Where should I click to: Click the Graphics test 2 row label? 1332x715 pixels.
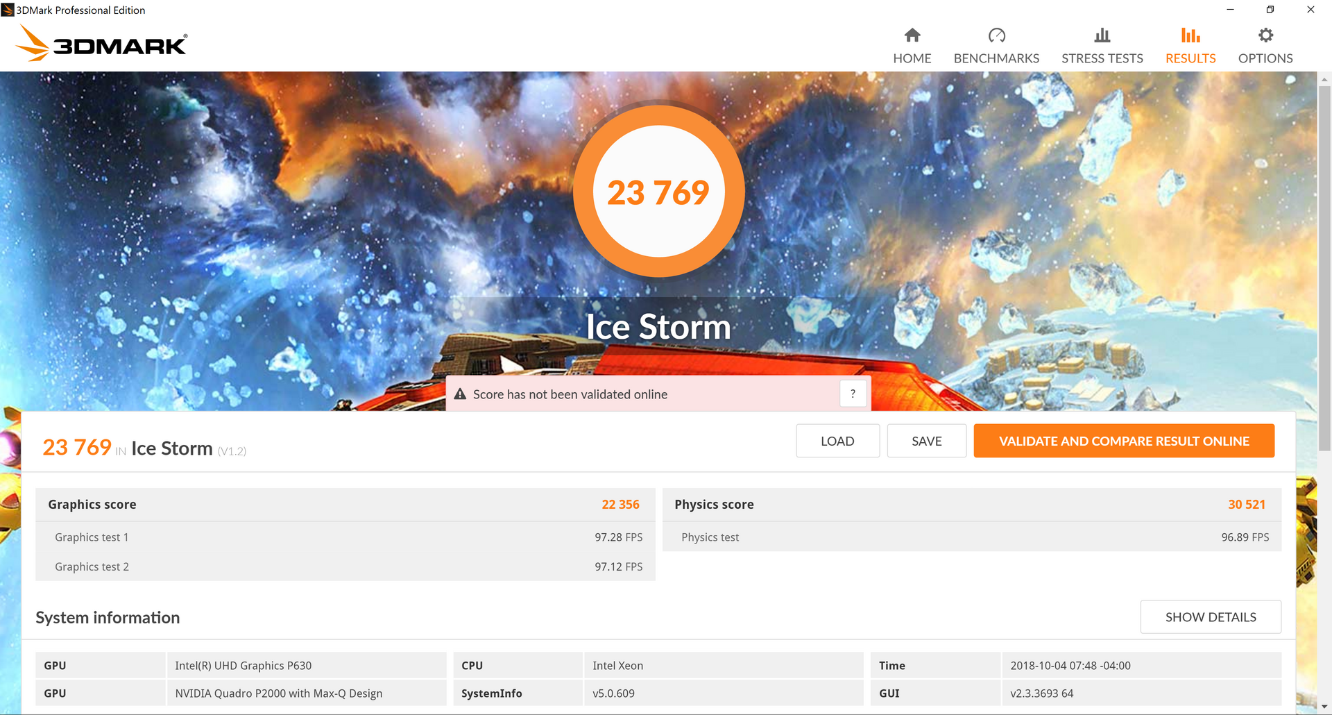click(92, 566)
